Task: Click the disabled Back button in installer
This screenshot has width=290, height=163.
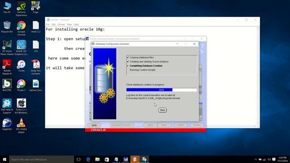Action: [x=150, y=125]
